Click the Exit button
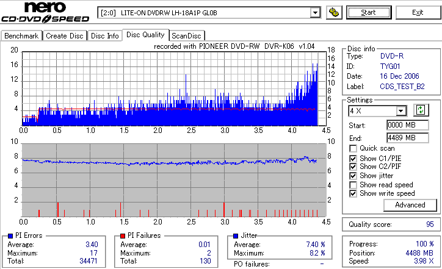The image size is (442, 269). pyautogui.click(x=418, y=12)
